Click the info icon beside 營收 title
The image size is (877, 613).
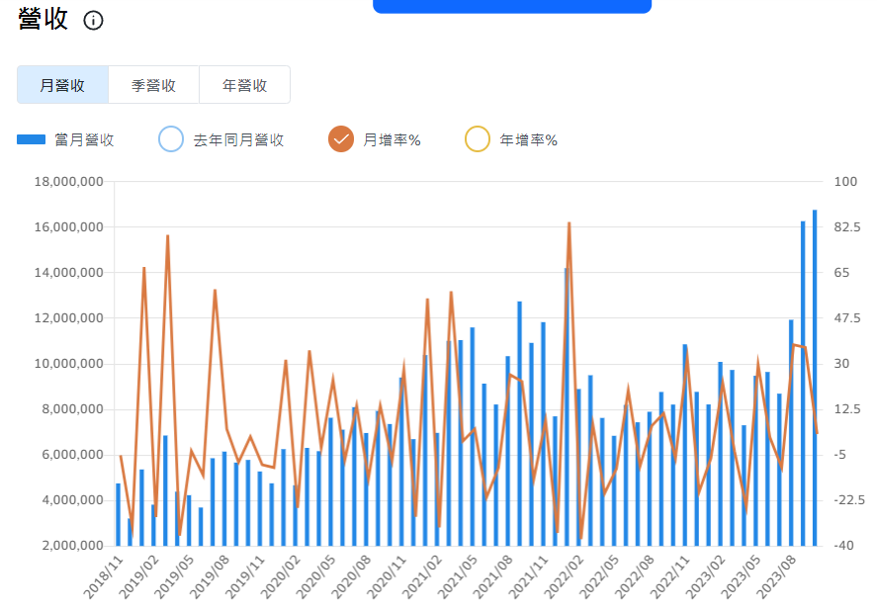(93, 21)
